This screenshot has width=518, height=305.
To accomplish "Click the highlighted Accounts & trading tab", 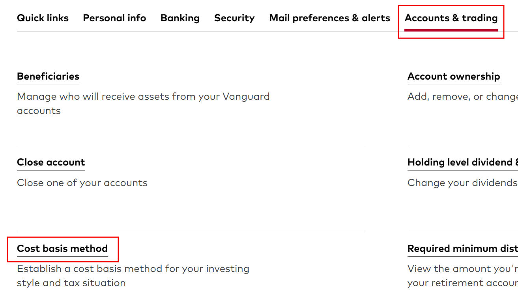I will (451, 18).
